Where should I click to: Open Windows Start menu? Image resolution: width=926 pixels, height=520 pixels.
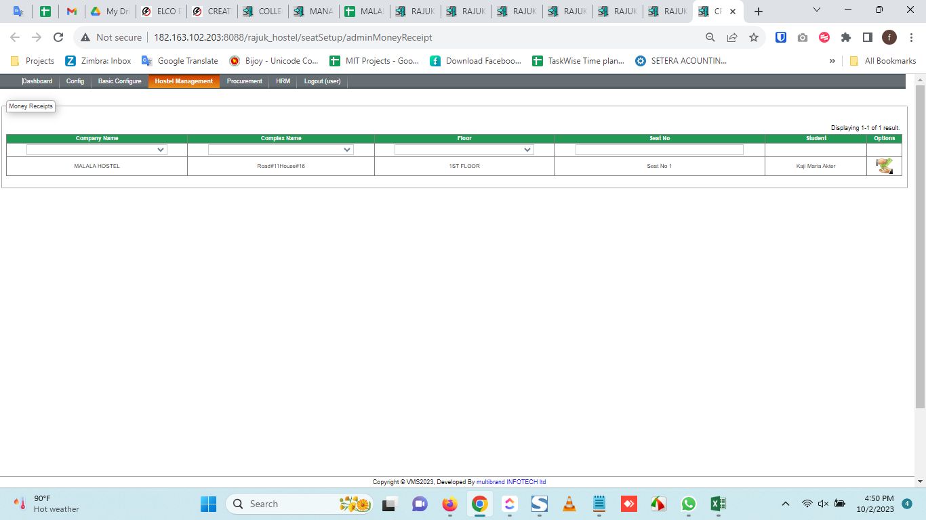[x=208, y=504]
